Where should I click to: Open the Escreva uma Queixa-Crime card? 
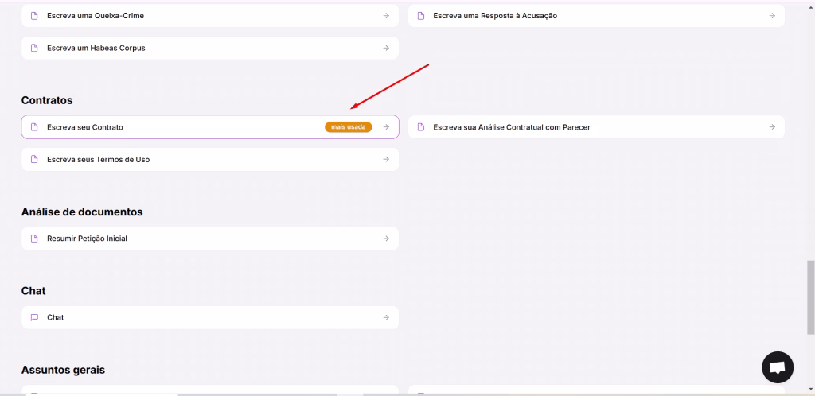(210, 16)
